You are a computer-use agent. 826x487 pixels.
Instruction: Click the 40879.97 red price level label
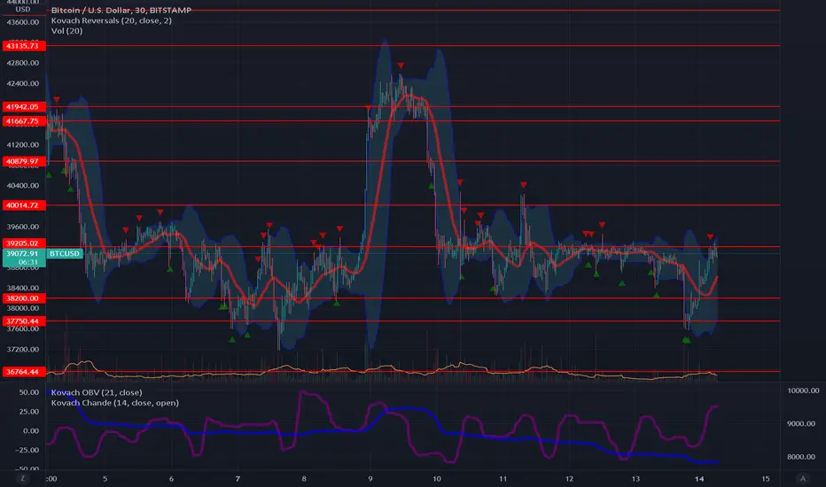point(24,161)
